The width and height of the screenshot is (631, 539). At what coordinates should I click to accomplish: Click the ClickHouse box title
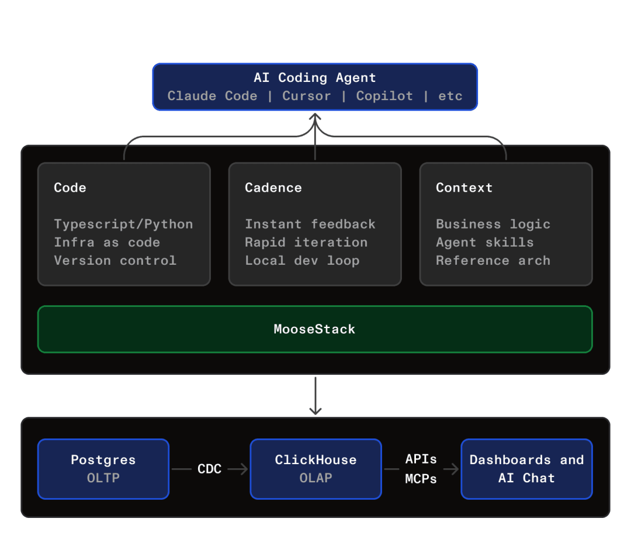(316, 459)
